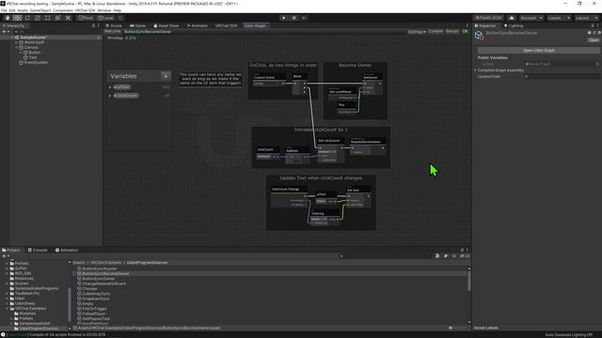The width and height of the screenshot is (602, 338).
Task: Select the Rotate tool in the toolbar
Action: [x=27, y=18]
